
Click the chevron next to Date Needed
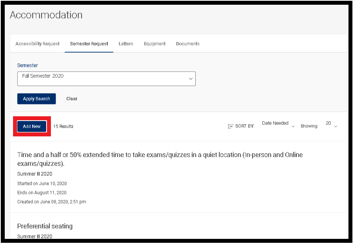[293, 127]
